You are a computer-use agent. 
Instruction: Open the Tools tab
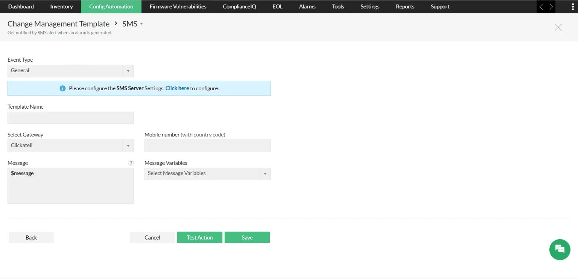click(338, 7)
